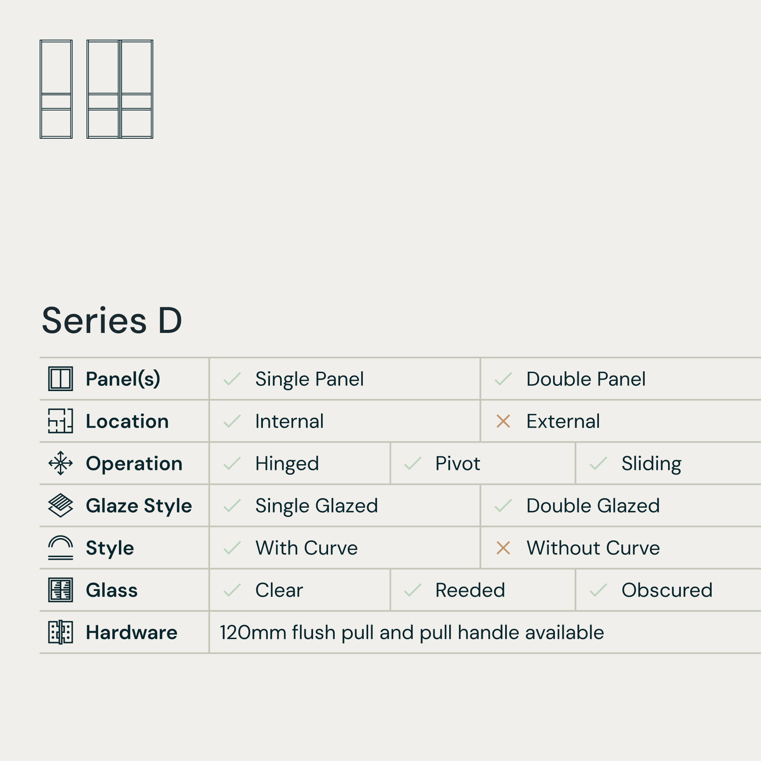Viewport: 761px width, 761px height.
Task: Click the checkmark beside Single Panel
Action: tap(232, 379)
